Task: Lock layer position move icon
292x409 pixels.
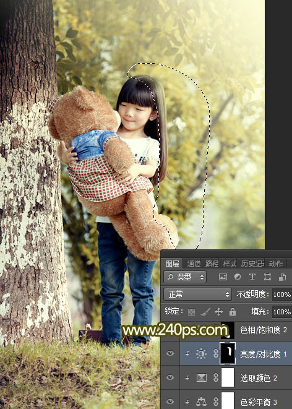Action: pyautogui.click(x=218, y=312)
